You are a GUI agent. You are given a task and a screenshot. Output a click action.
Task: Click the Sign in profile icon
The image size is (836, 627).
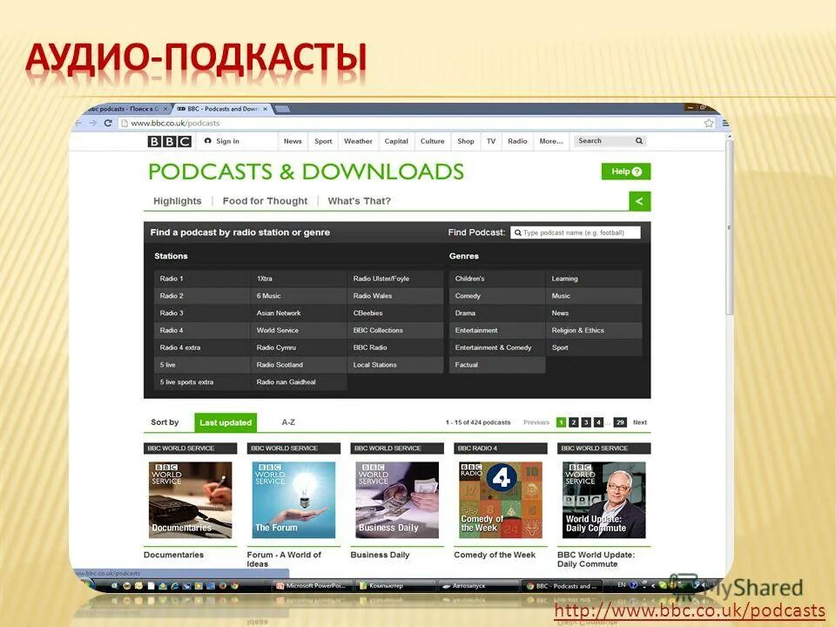(208, 141)
